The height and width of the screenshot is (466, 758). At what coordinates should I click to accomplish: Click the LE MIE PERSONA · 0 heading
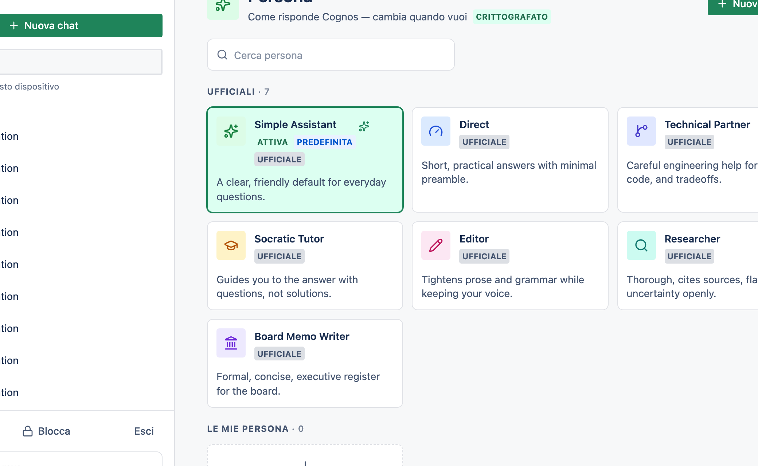(x=255, y=429)
